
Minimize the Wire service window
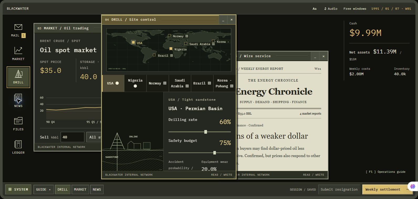pyautogui.click(x=315, y=56)
